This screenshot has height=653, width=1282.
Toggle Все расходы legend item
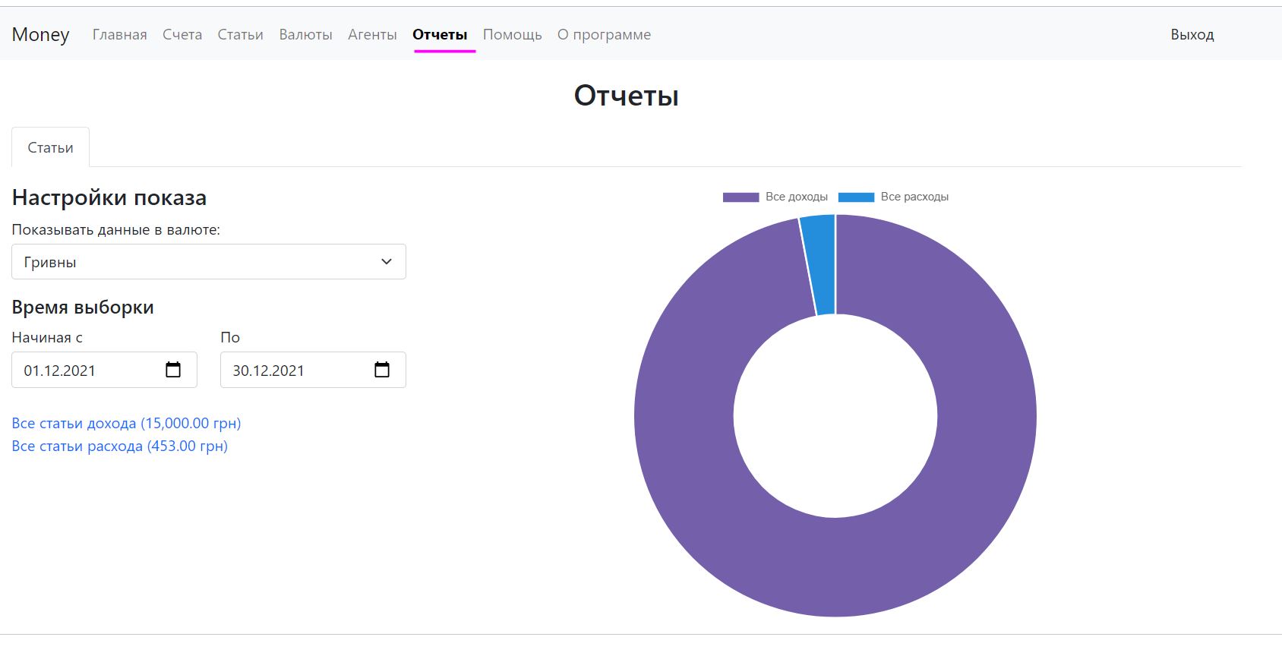(893, 197)
